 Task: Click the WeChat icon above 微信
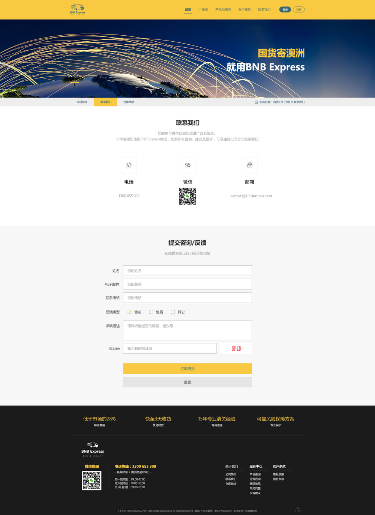187,166
